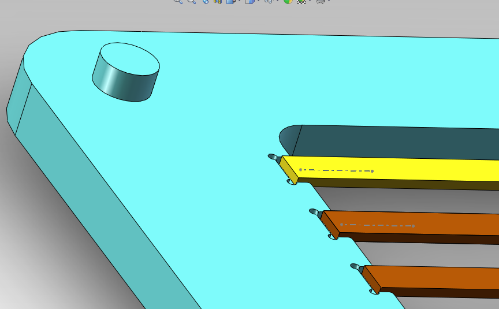Click the centerline sketch on the yellow bar
This screenshot has height=309, width=499.
(336, 170)
